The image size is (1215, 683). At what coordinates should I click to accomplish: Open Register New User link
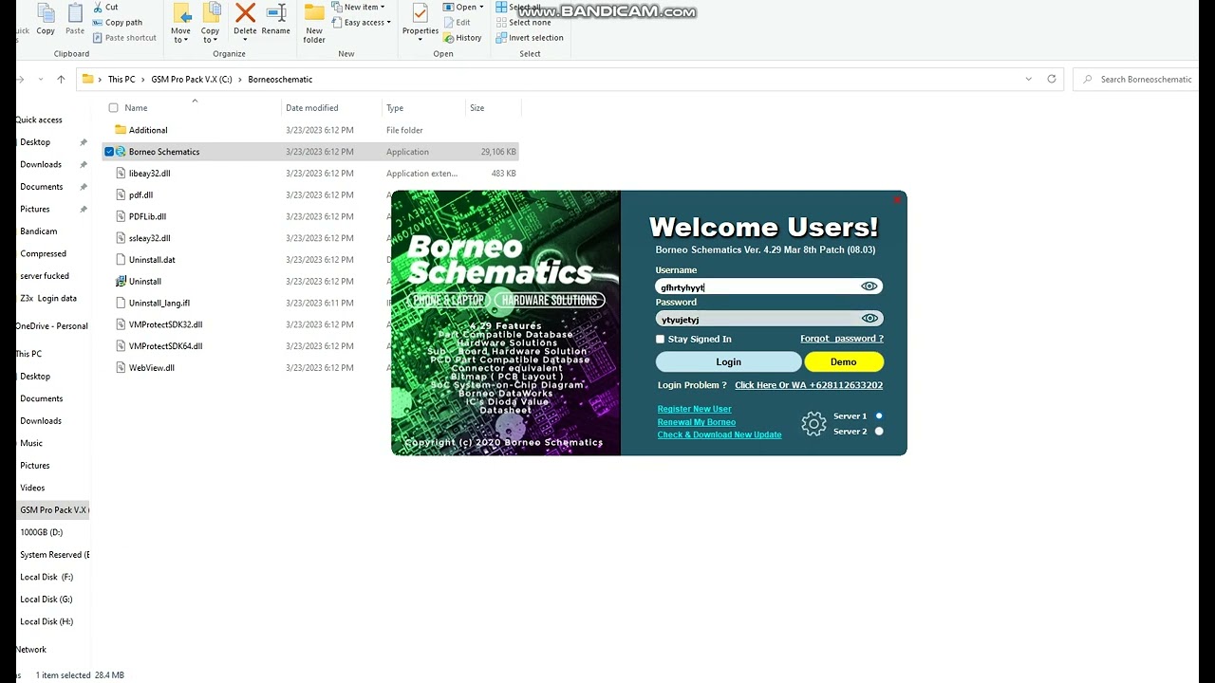coord(694,409)
